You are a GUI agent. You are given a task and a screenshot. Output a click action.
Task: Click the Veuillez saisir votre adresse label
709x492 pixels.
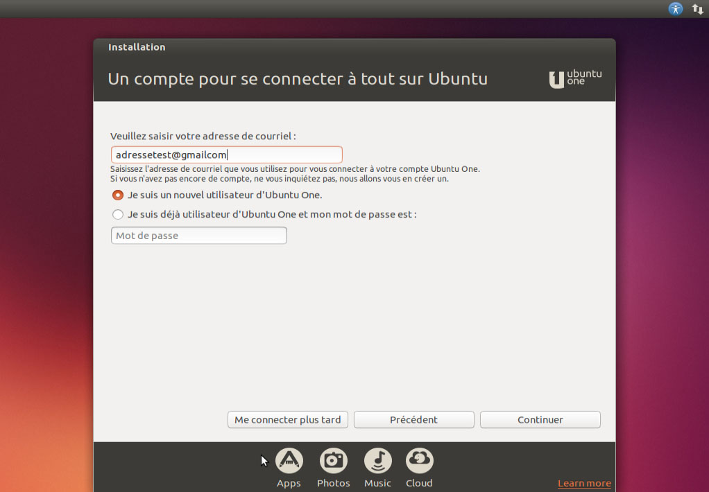click(203, 136)
